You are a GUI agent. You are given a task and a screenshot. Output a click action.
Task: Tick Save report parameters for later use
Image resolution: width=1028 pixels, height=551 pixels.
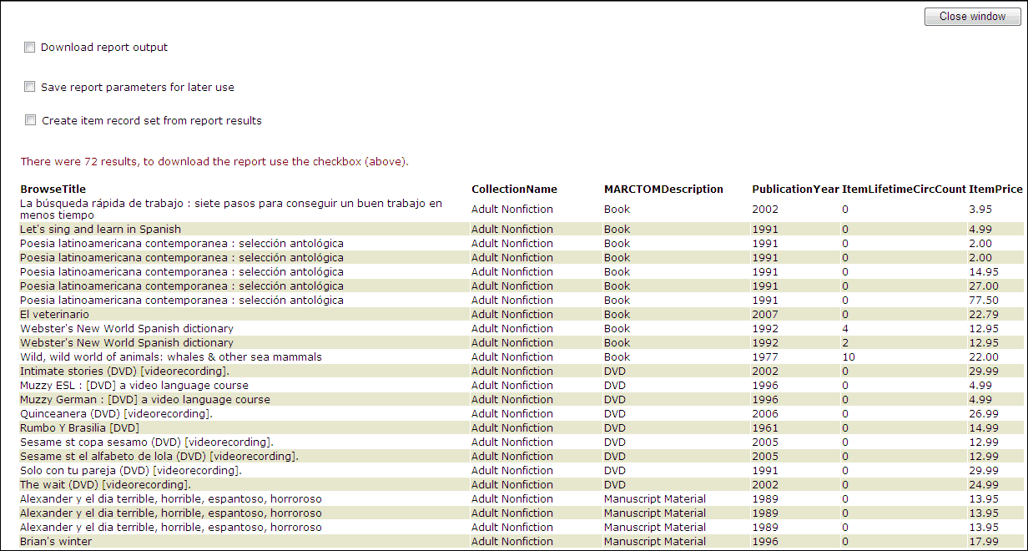(30, 87)
